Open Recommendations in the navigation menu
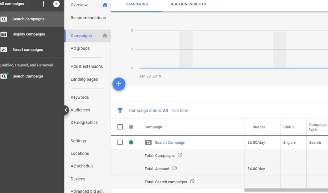This screenshot has width=328, height=193. 88,18
